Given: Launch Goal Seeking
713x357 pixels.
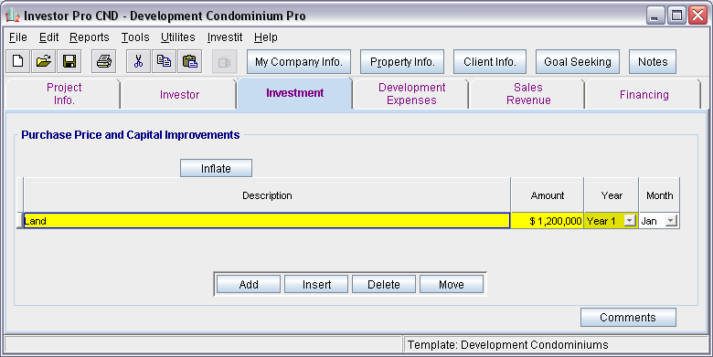Looking at the screenshot, I should click(578, 62).
